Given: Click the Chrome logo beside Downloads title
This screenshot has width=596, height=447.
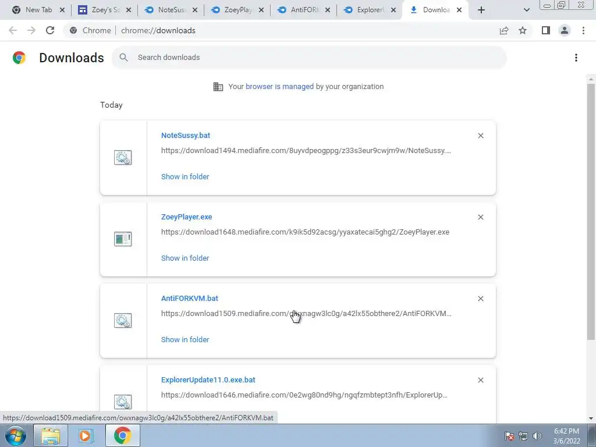Looking at the screenshot, I should coord(19,58).
